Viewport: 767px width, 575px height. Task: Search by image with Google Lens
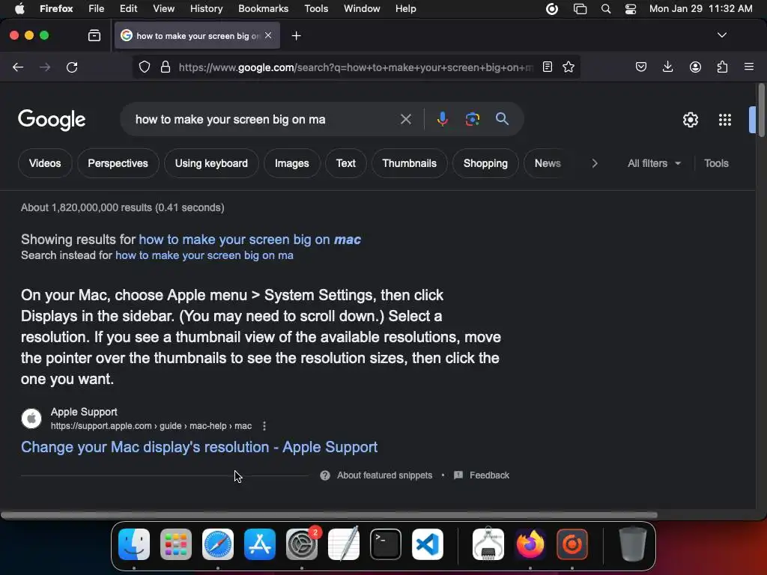pyautogui.click(x=472, y=119)
